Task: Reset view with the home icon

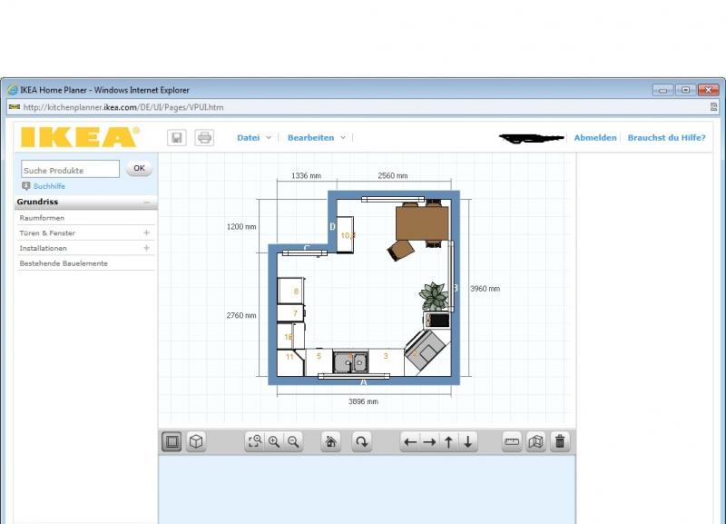Action: click(331, 442)
